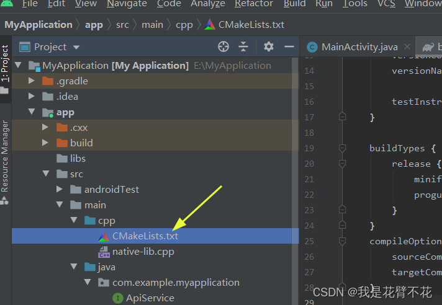Click the src breadcrumb segment

(122, 25)
